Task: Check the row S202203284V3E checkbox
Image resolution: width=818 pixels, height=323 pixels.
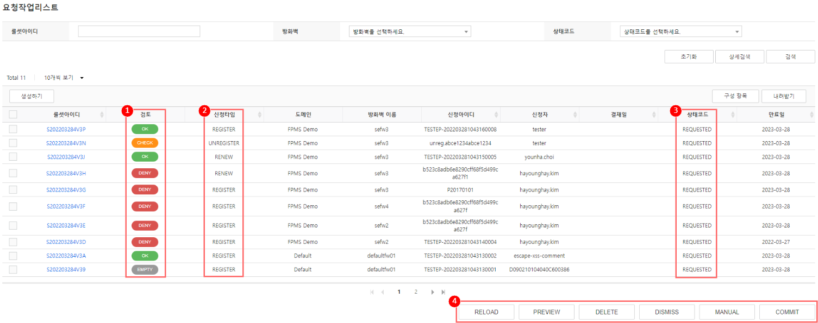Action: point(13,225)
